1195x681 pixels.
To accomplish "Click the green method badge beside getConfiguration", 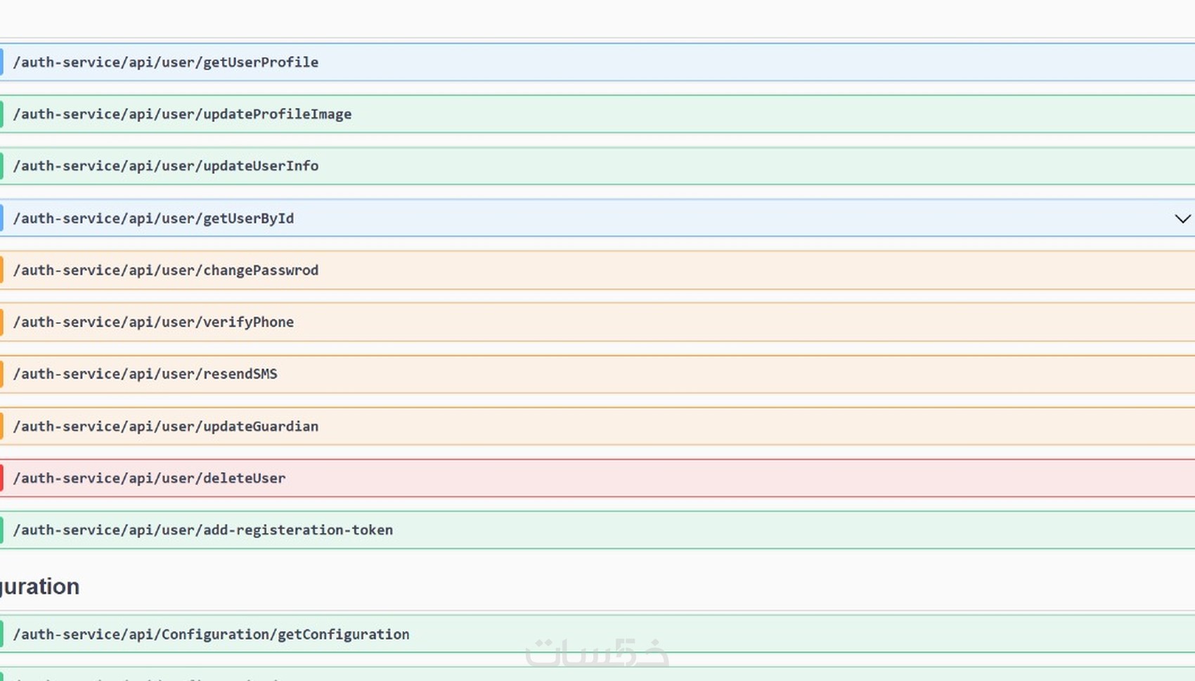I will (1, 635).
